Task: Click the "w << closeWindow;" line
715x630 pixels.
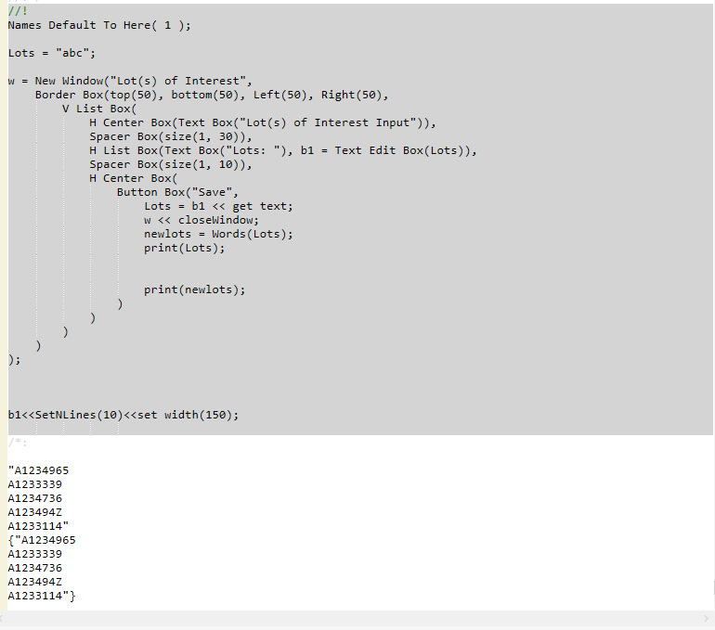Action: coord(201,220)
